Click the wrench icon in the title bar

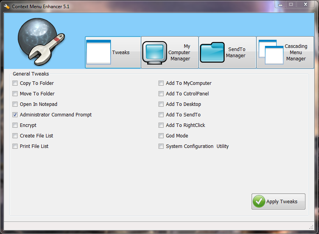tap(7, 7)
